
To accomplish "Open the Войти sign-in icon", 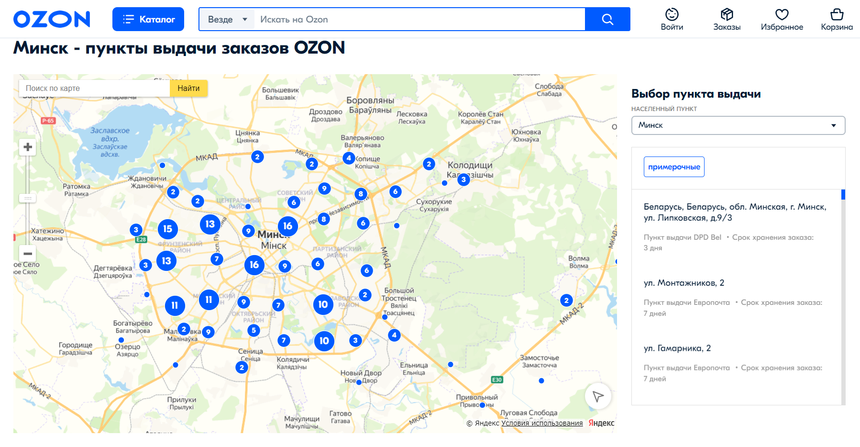I will [672, 20].
